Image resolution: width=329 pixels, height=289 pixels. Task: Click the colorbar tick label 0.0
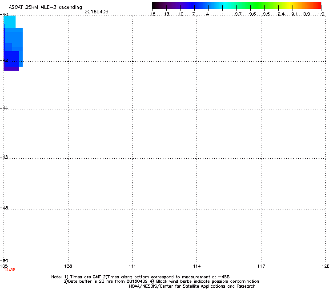pyautogui.click(x=307, y=14)
